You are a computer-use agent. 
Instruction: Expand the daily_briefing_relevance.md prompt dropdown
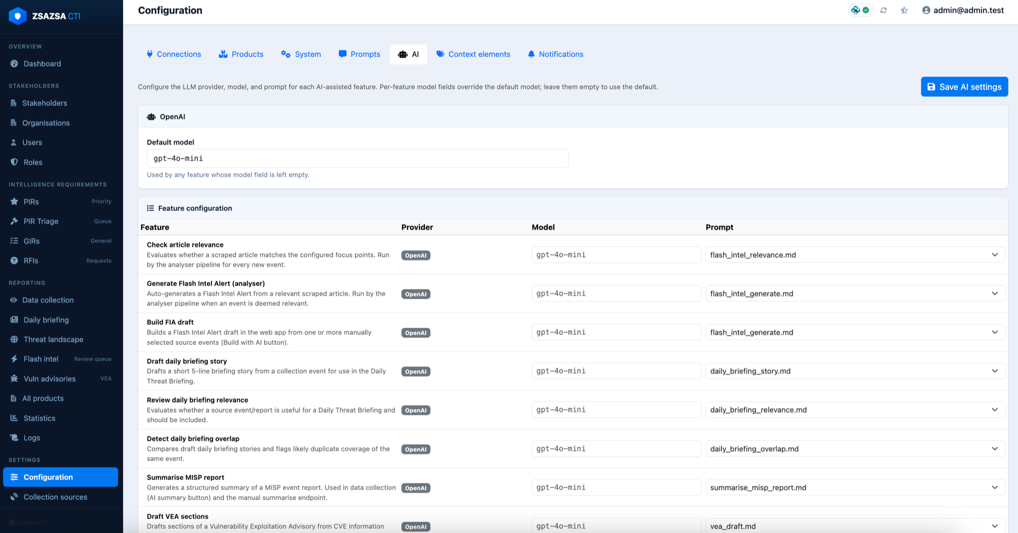tap(855, 410)
